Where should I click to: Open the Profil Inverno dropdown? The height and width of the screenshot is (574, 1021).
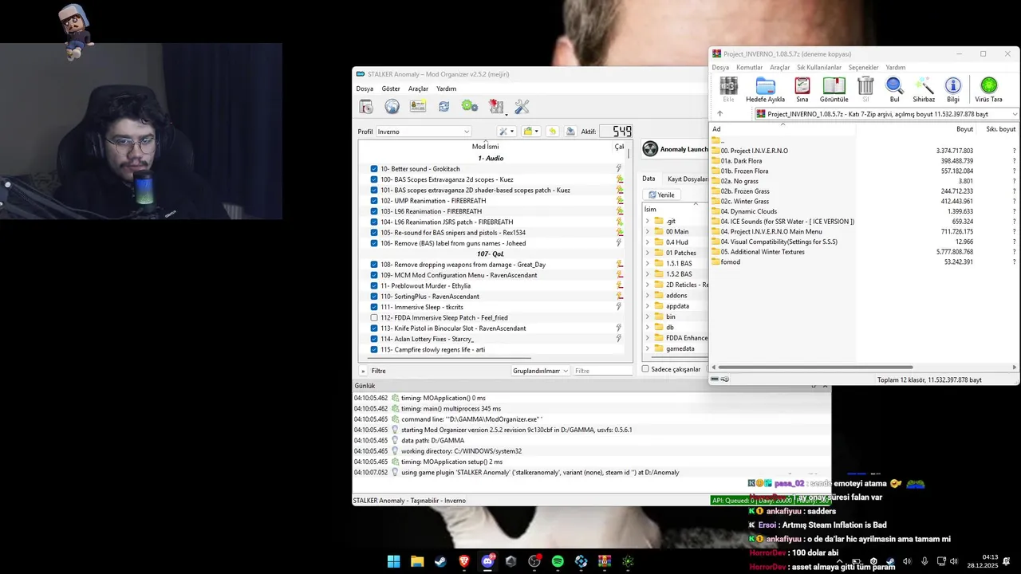(424, 132)
